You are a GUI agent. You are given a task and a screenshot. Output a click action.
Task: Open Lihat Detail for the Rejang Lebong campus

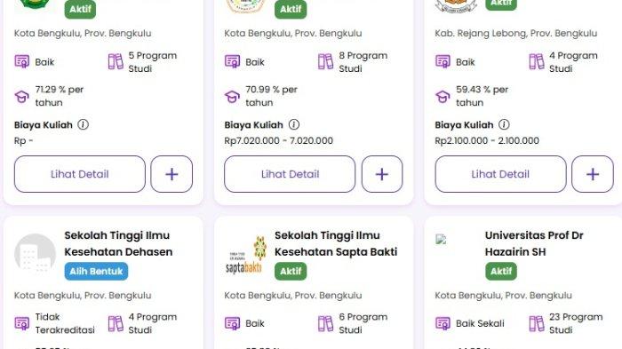coord(500,174)
